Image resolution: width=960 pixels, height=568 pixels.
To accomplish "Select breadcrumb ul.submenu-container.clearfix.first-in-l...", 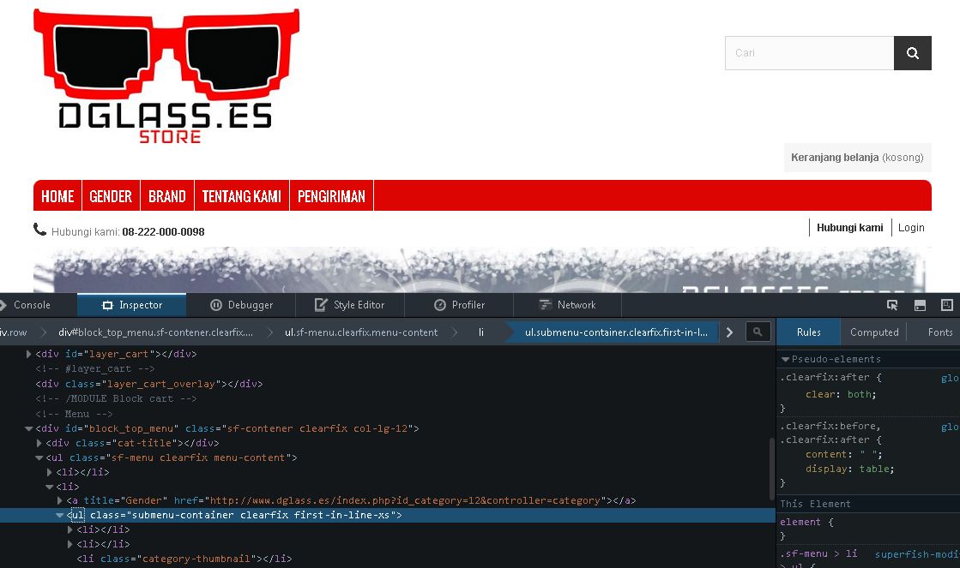I will coord(616,332).
